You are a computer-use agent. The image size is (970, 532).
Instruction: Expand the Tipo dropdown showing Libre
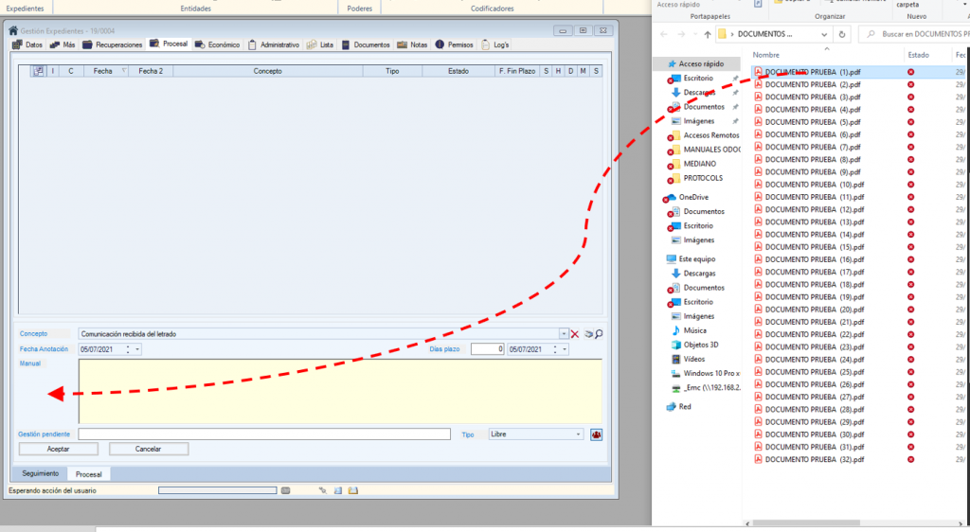[579, 434]
